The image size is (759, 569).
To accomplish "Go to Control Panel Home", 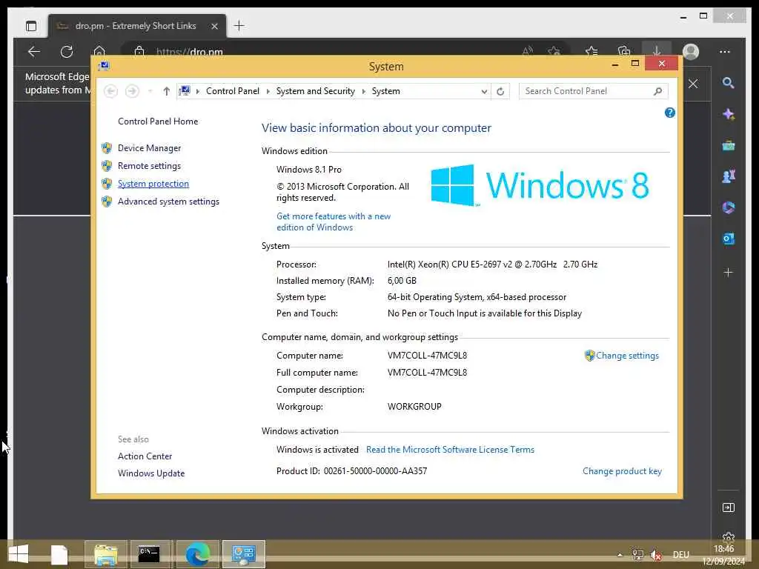I will (x=158, y=122).
